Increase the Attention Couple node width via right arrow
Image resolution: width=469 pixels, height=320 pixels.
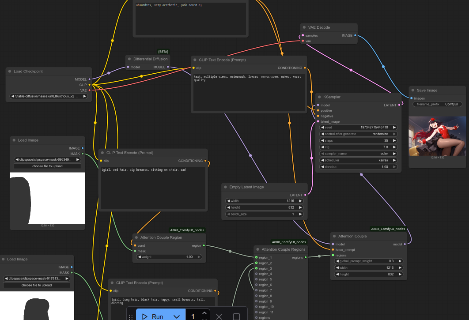(x=400, y=267)
